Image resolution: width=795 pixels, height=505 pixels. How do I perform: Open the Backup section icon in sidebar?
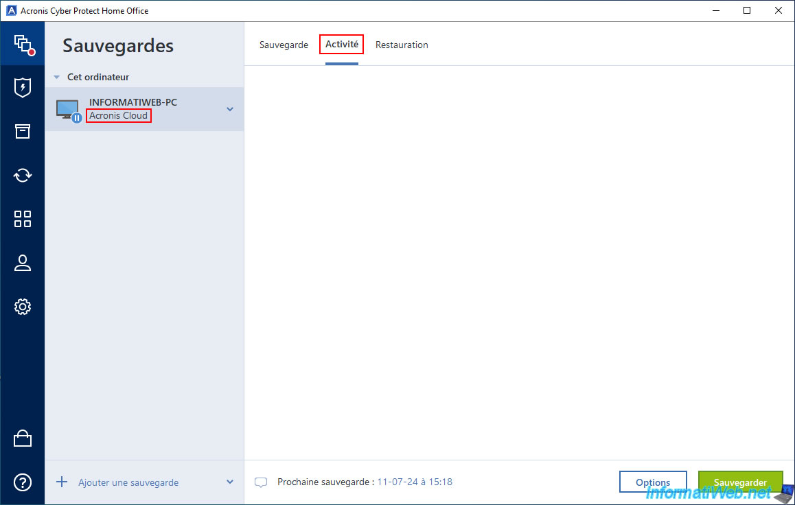pos(23,45)
